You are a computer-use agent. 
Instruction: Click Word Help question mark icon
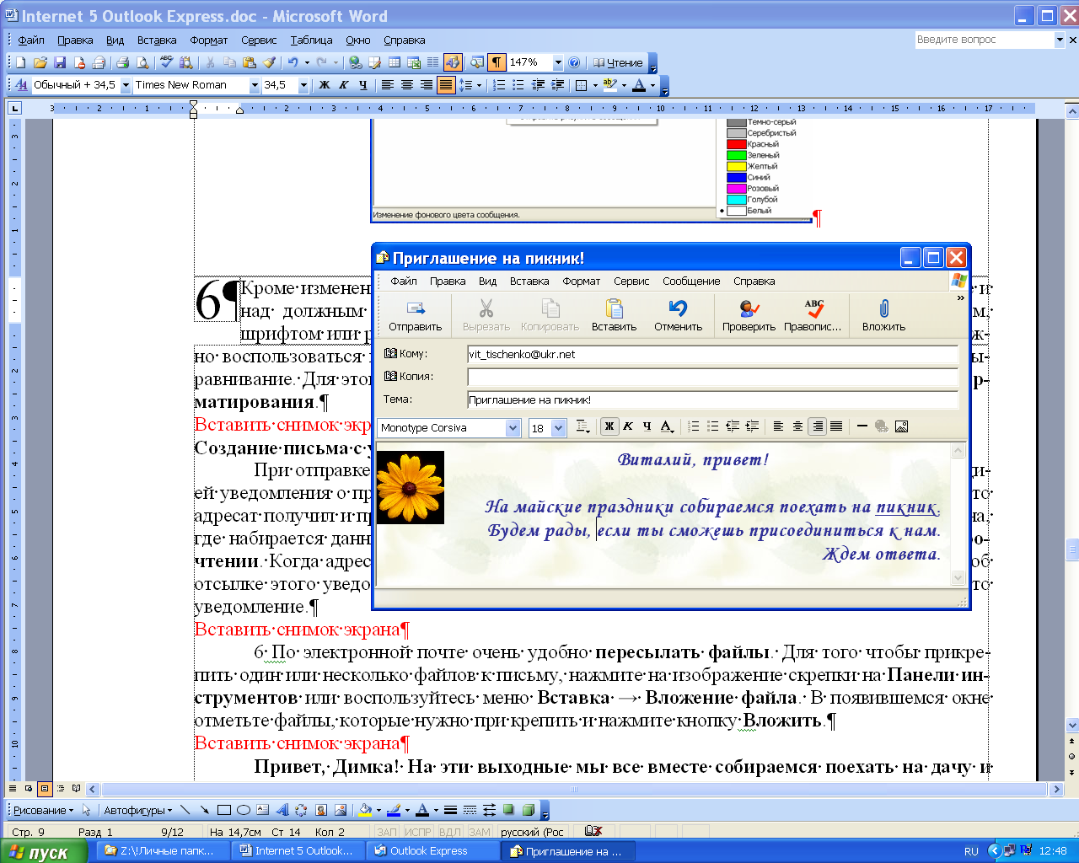[x=574, y=62]
